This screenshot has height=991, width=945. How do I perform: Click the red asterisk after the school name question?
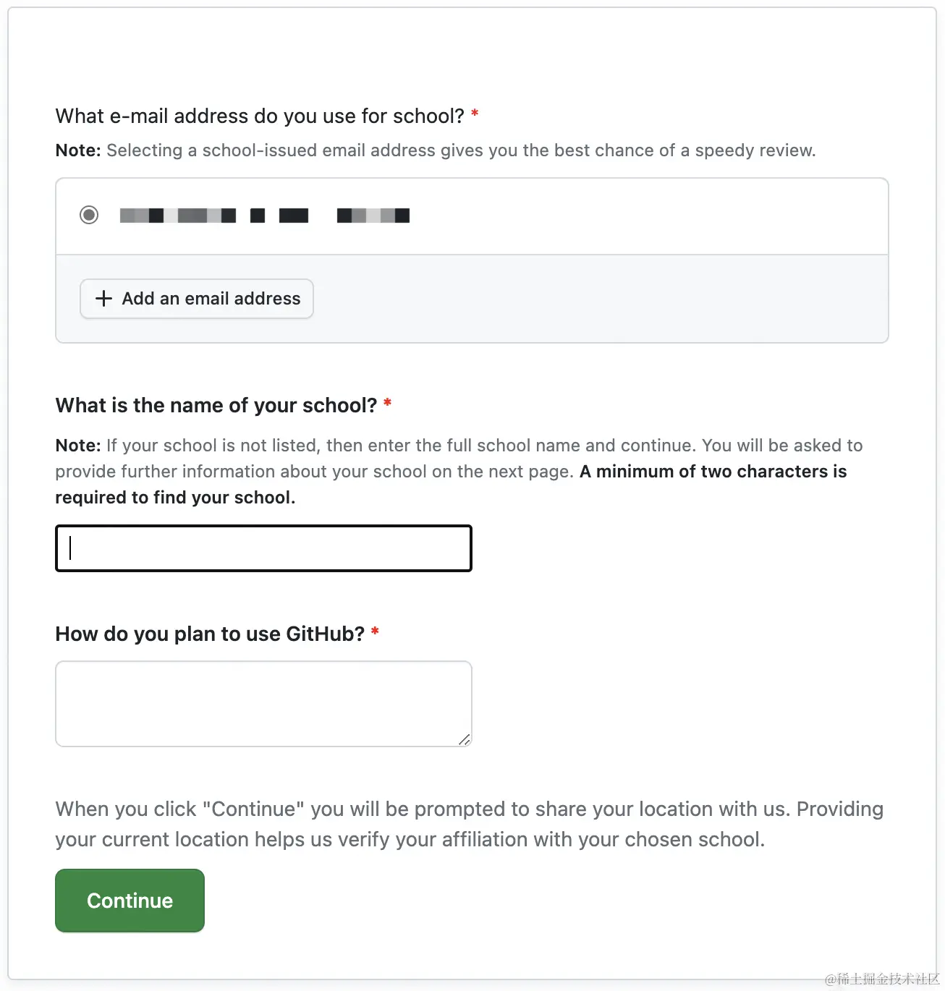(x=388, y=403)
